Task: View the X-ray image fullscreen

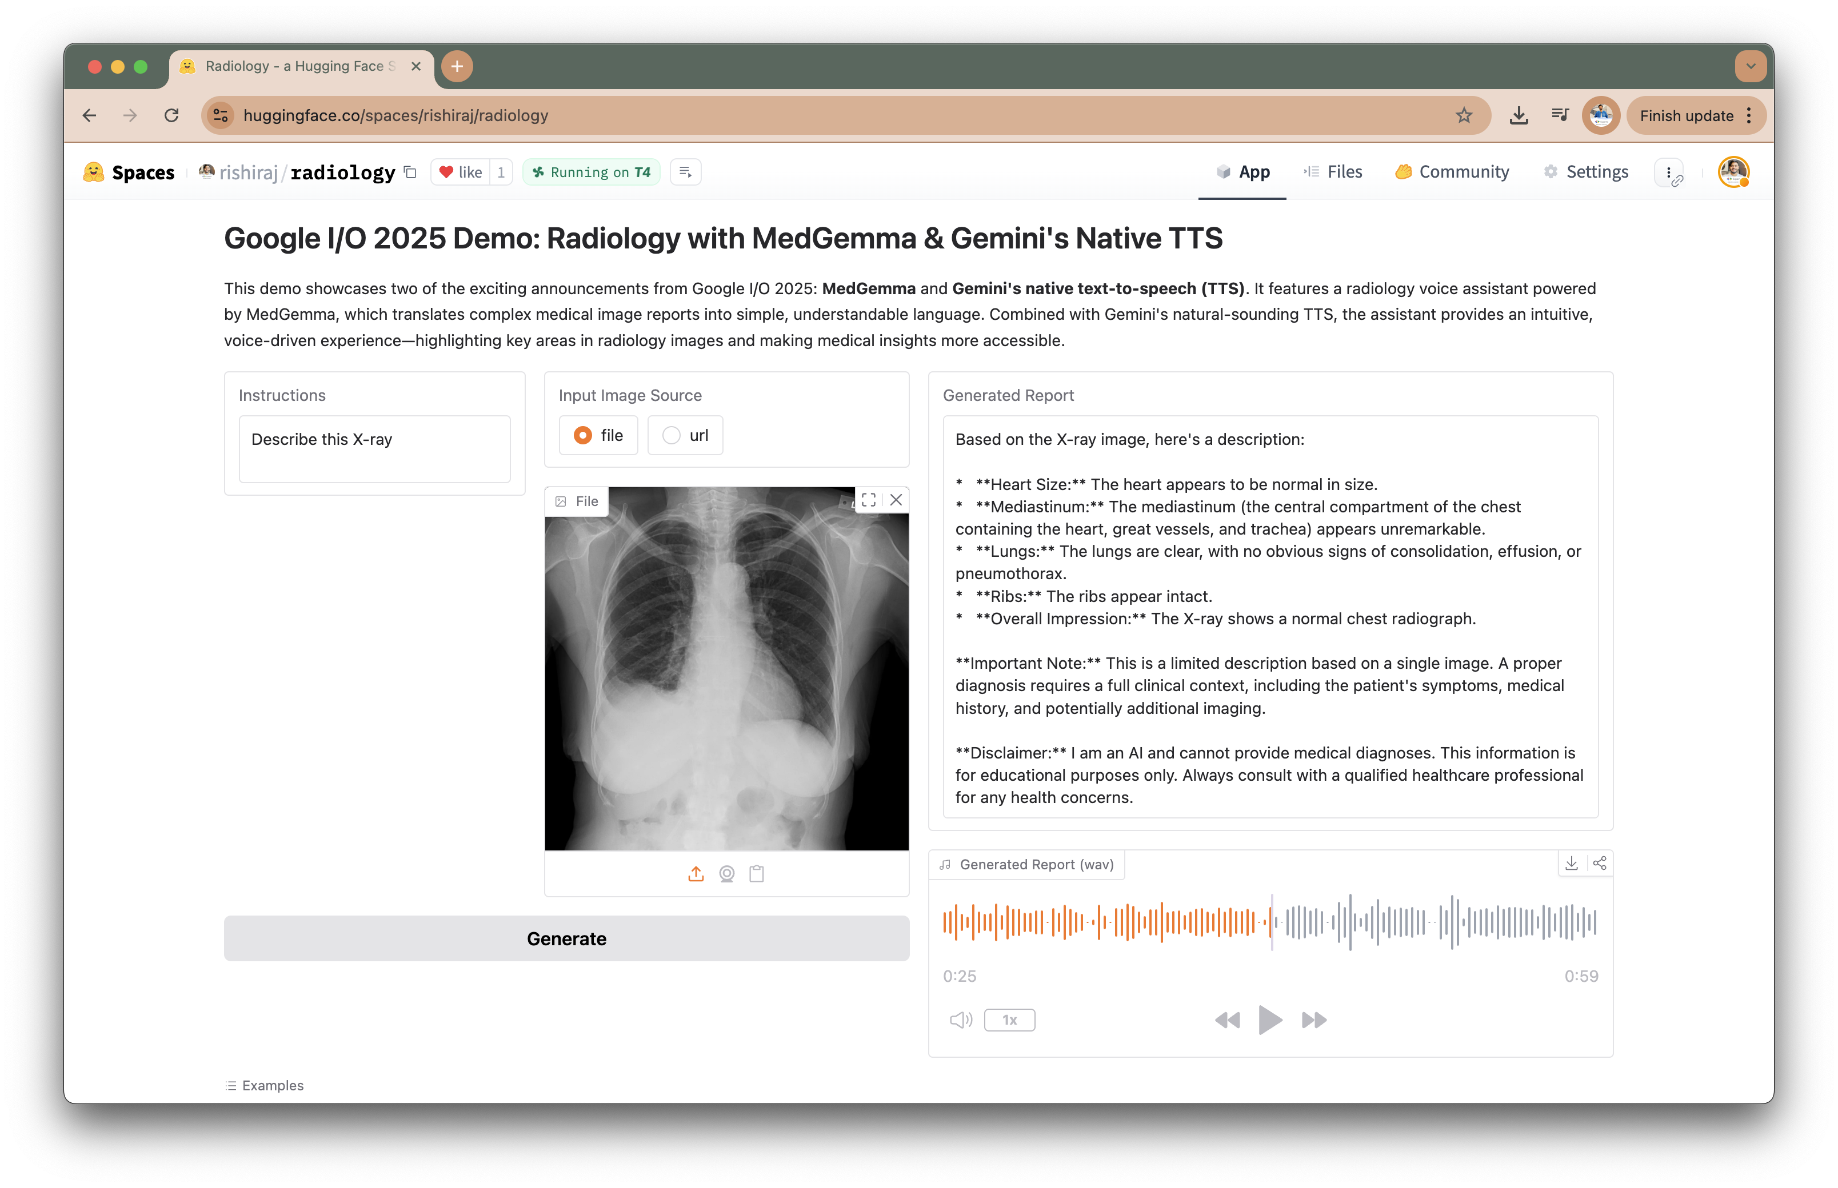Action: tap(869, 501)
